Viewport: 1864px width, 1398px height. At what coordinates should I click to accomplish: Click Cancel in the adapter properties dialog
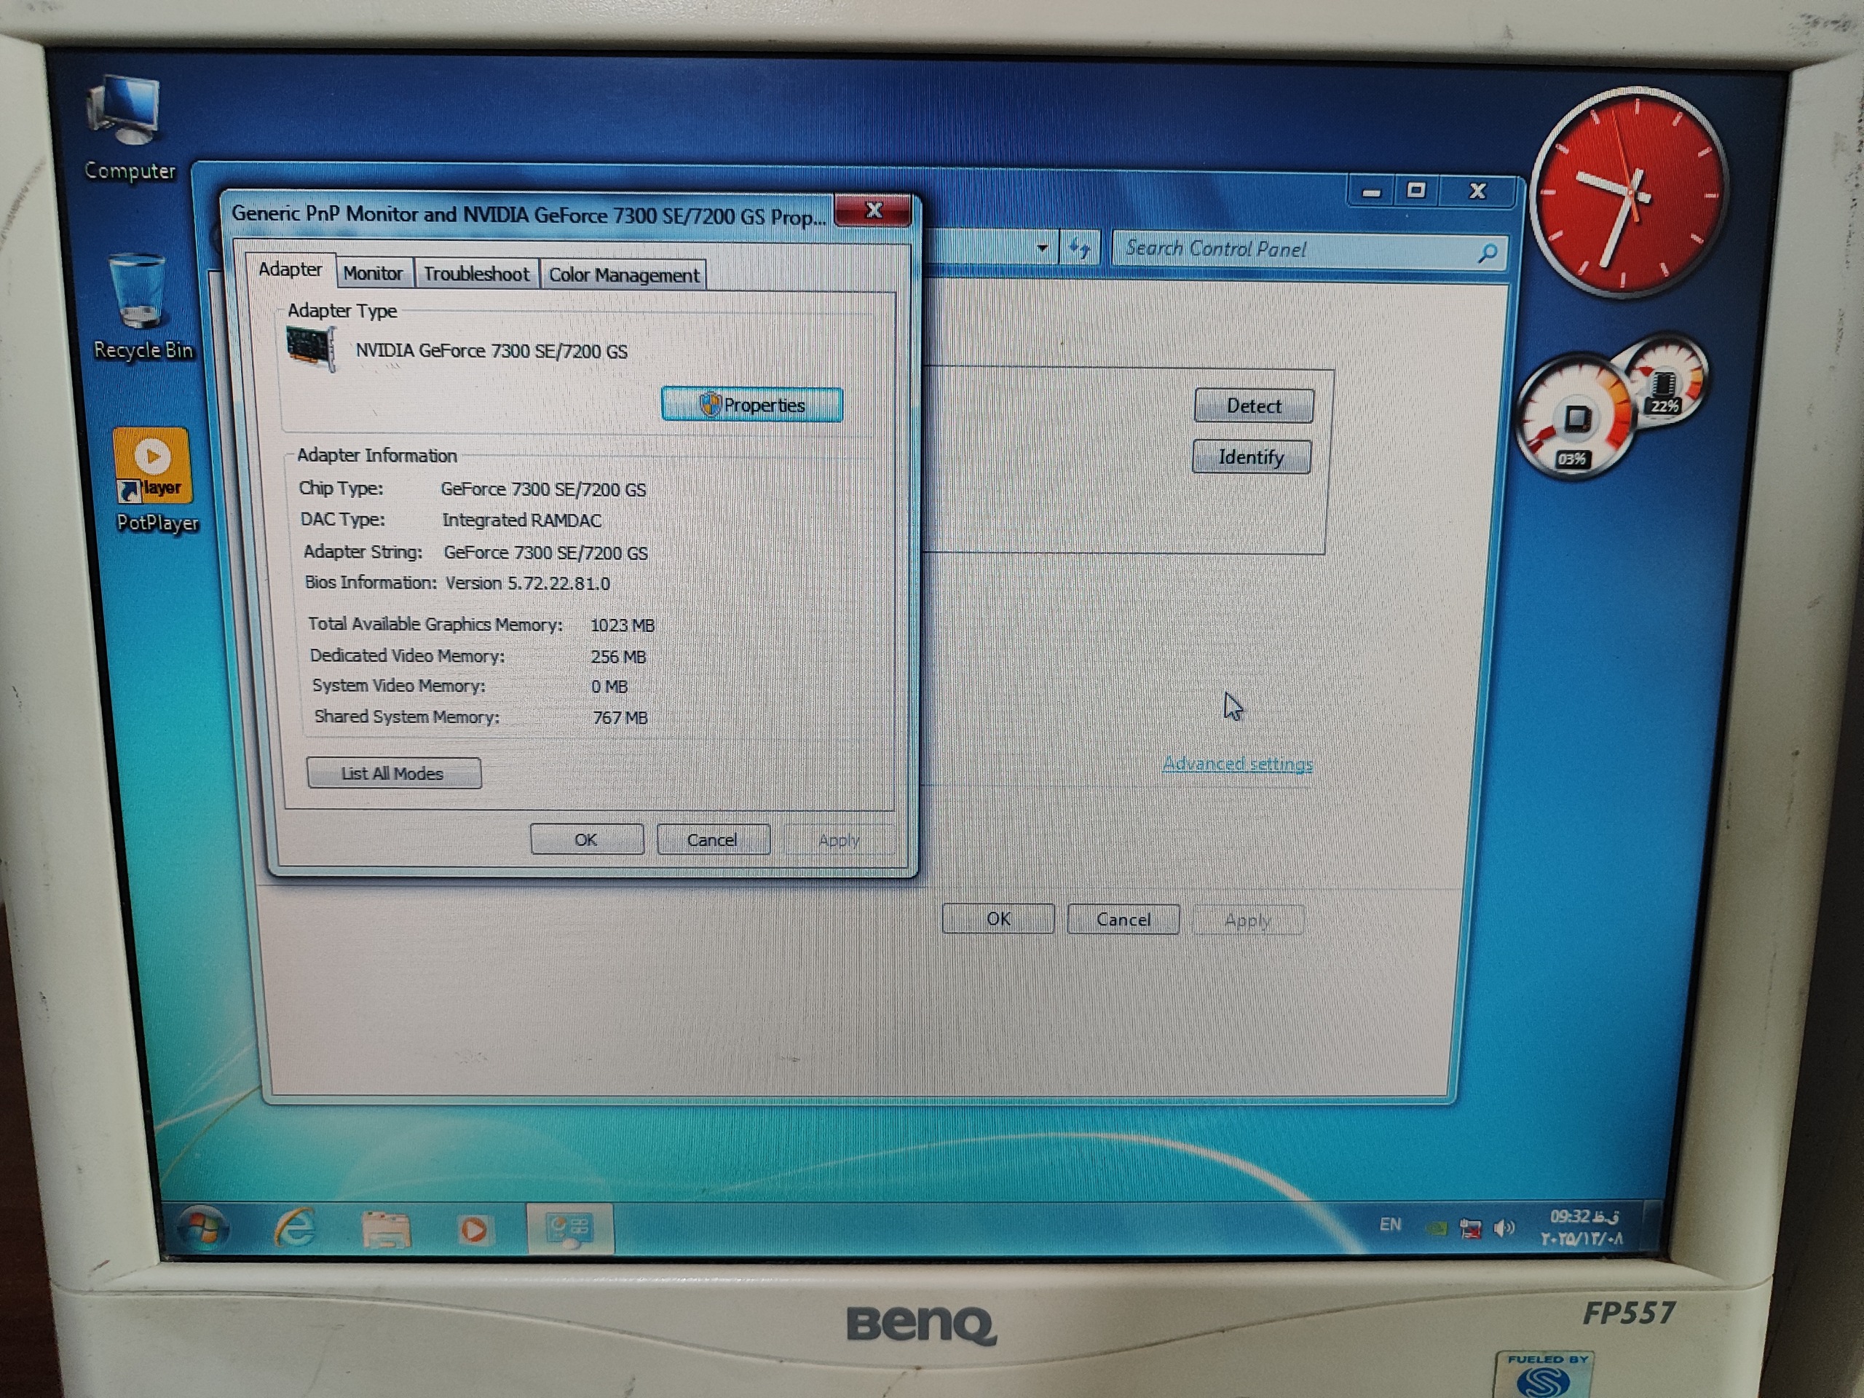[713, 840]
